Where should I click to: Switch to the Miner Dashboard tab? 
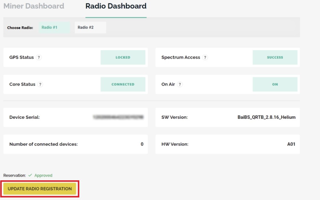(34, 6)
